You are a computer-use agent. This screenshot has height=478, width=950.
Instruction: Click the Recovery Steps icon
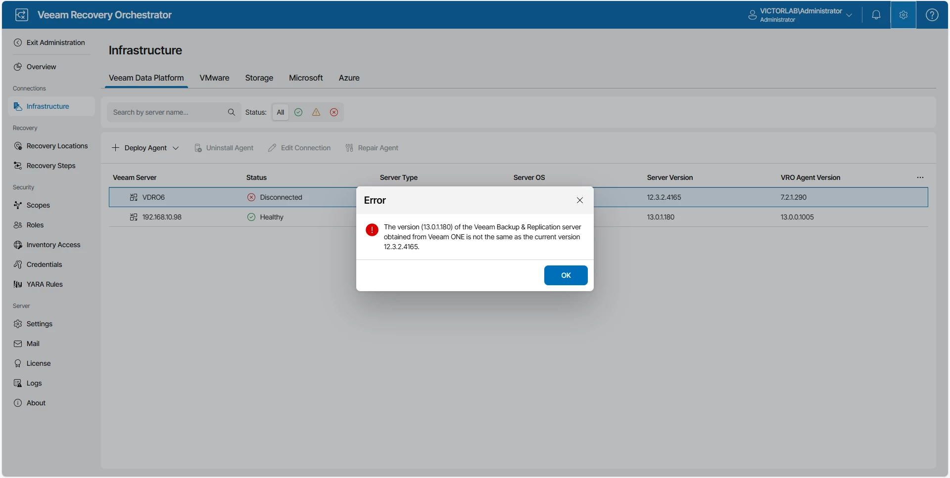[x=18, y=166]
